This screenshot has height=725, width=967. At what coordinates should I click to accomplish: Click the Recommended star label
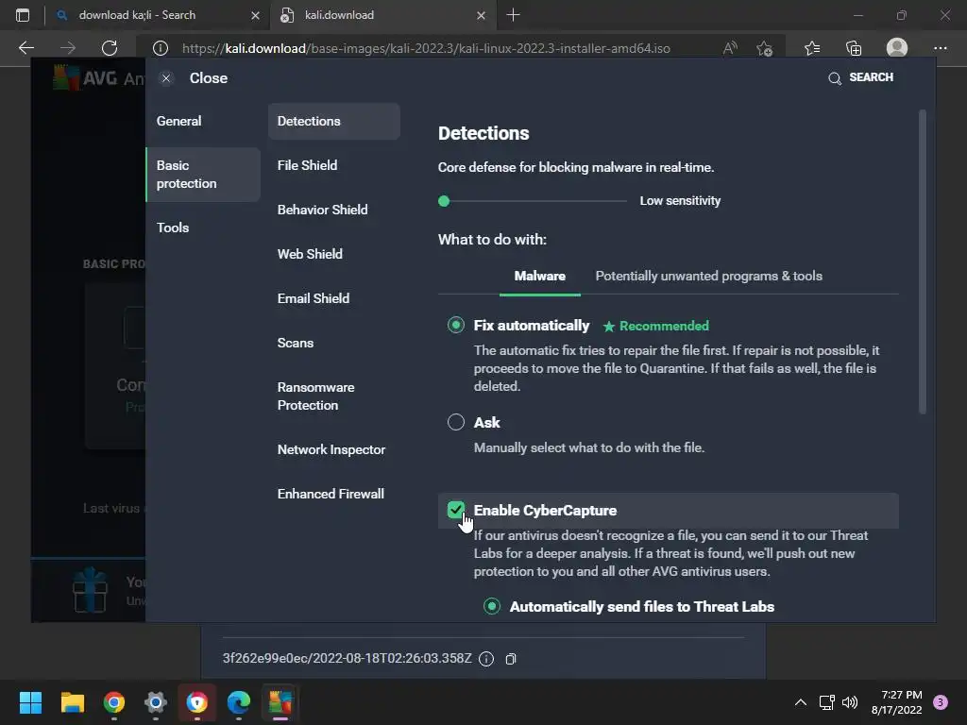point(655,326)
